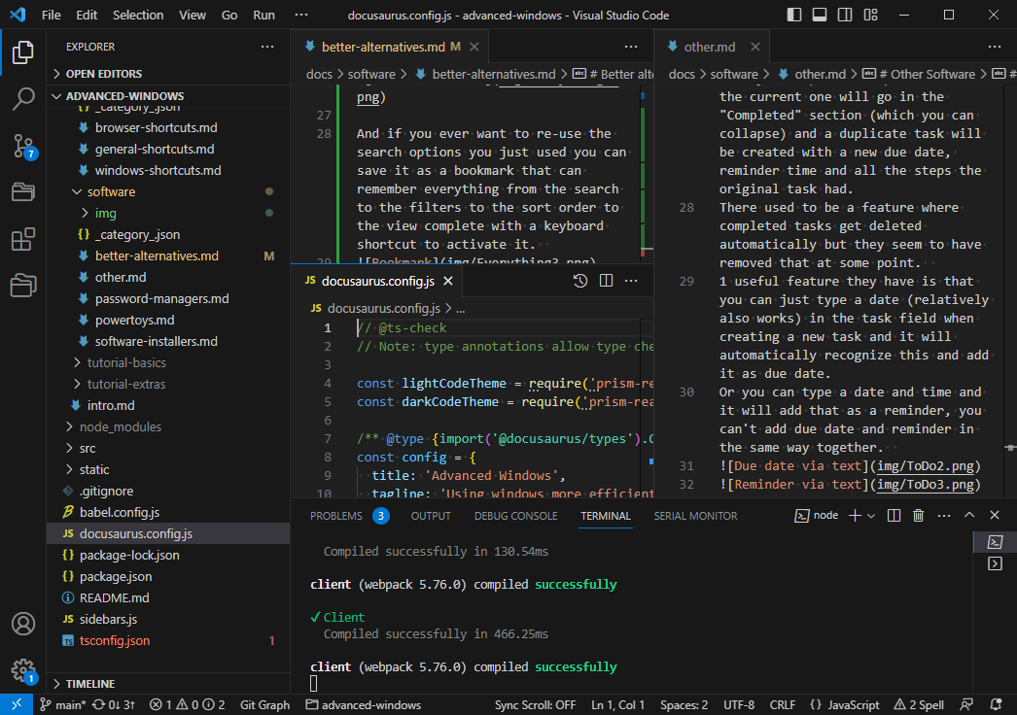
Task: Synchronize changes 0 down 3 up
Action: point(114,704)
